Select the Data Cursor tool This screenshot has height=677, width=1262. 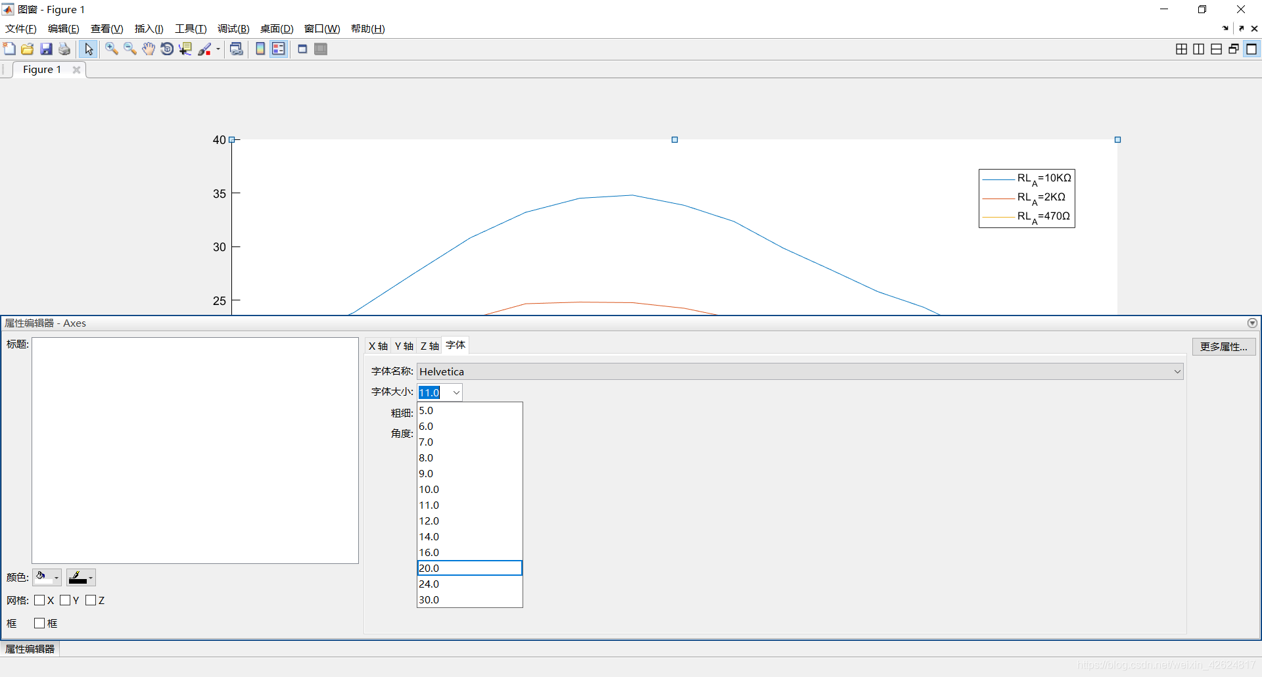tap(185, 49)
